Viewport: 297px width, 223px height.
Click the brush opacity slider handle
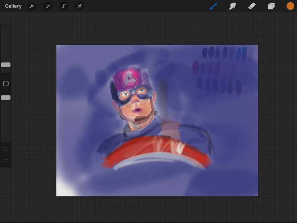coord(6,98)
